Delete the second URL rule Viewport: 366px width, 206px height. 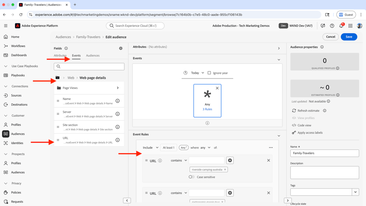click(x=268, y=193)
